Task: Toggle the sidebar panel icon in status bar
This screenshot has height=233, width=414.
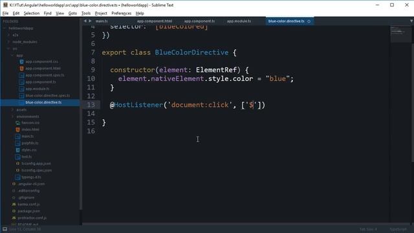Action: (5, 229)
